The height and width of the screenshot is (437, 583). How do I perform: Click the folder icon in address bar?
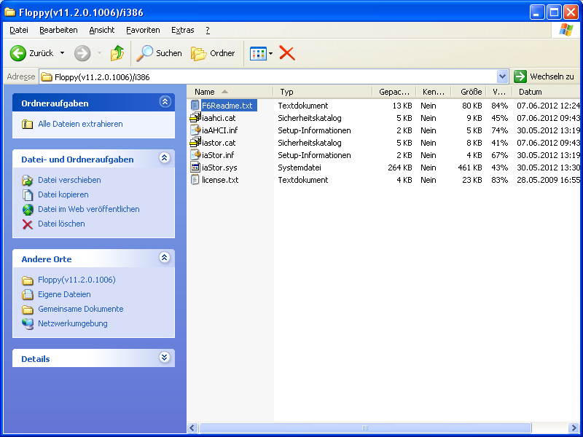click(47, 77)
